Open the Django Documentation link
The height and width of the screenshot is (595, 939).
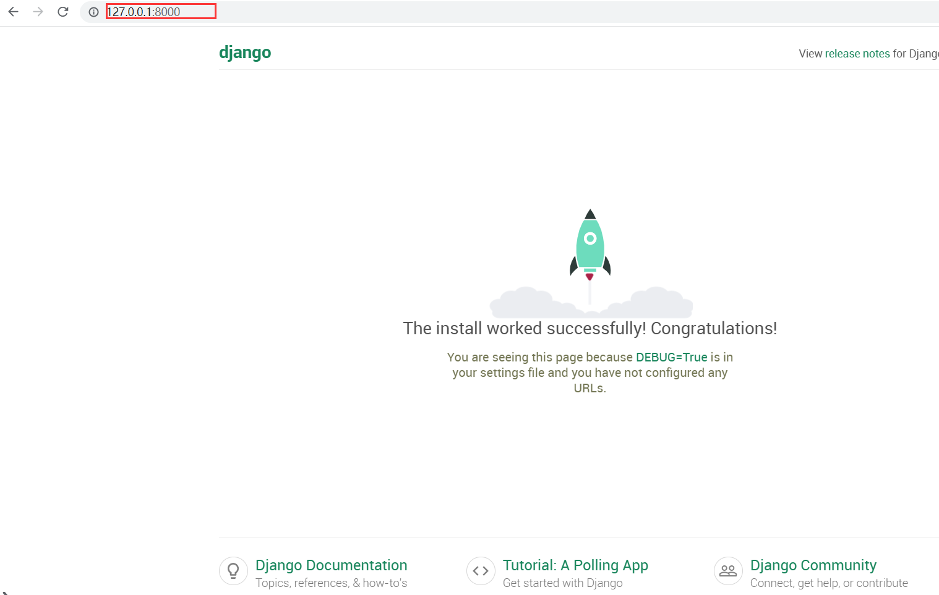pyautogui.click(x=331, y=565)
